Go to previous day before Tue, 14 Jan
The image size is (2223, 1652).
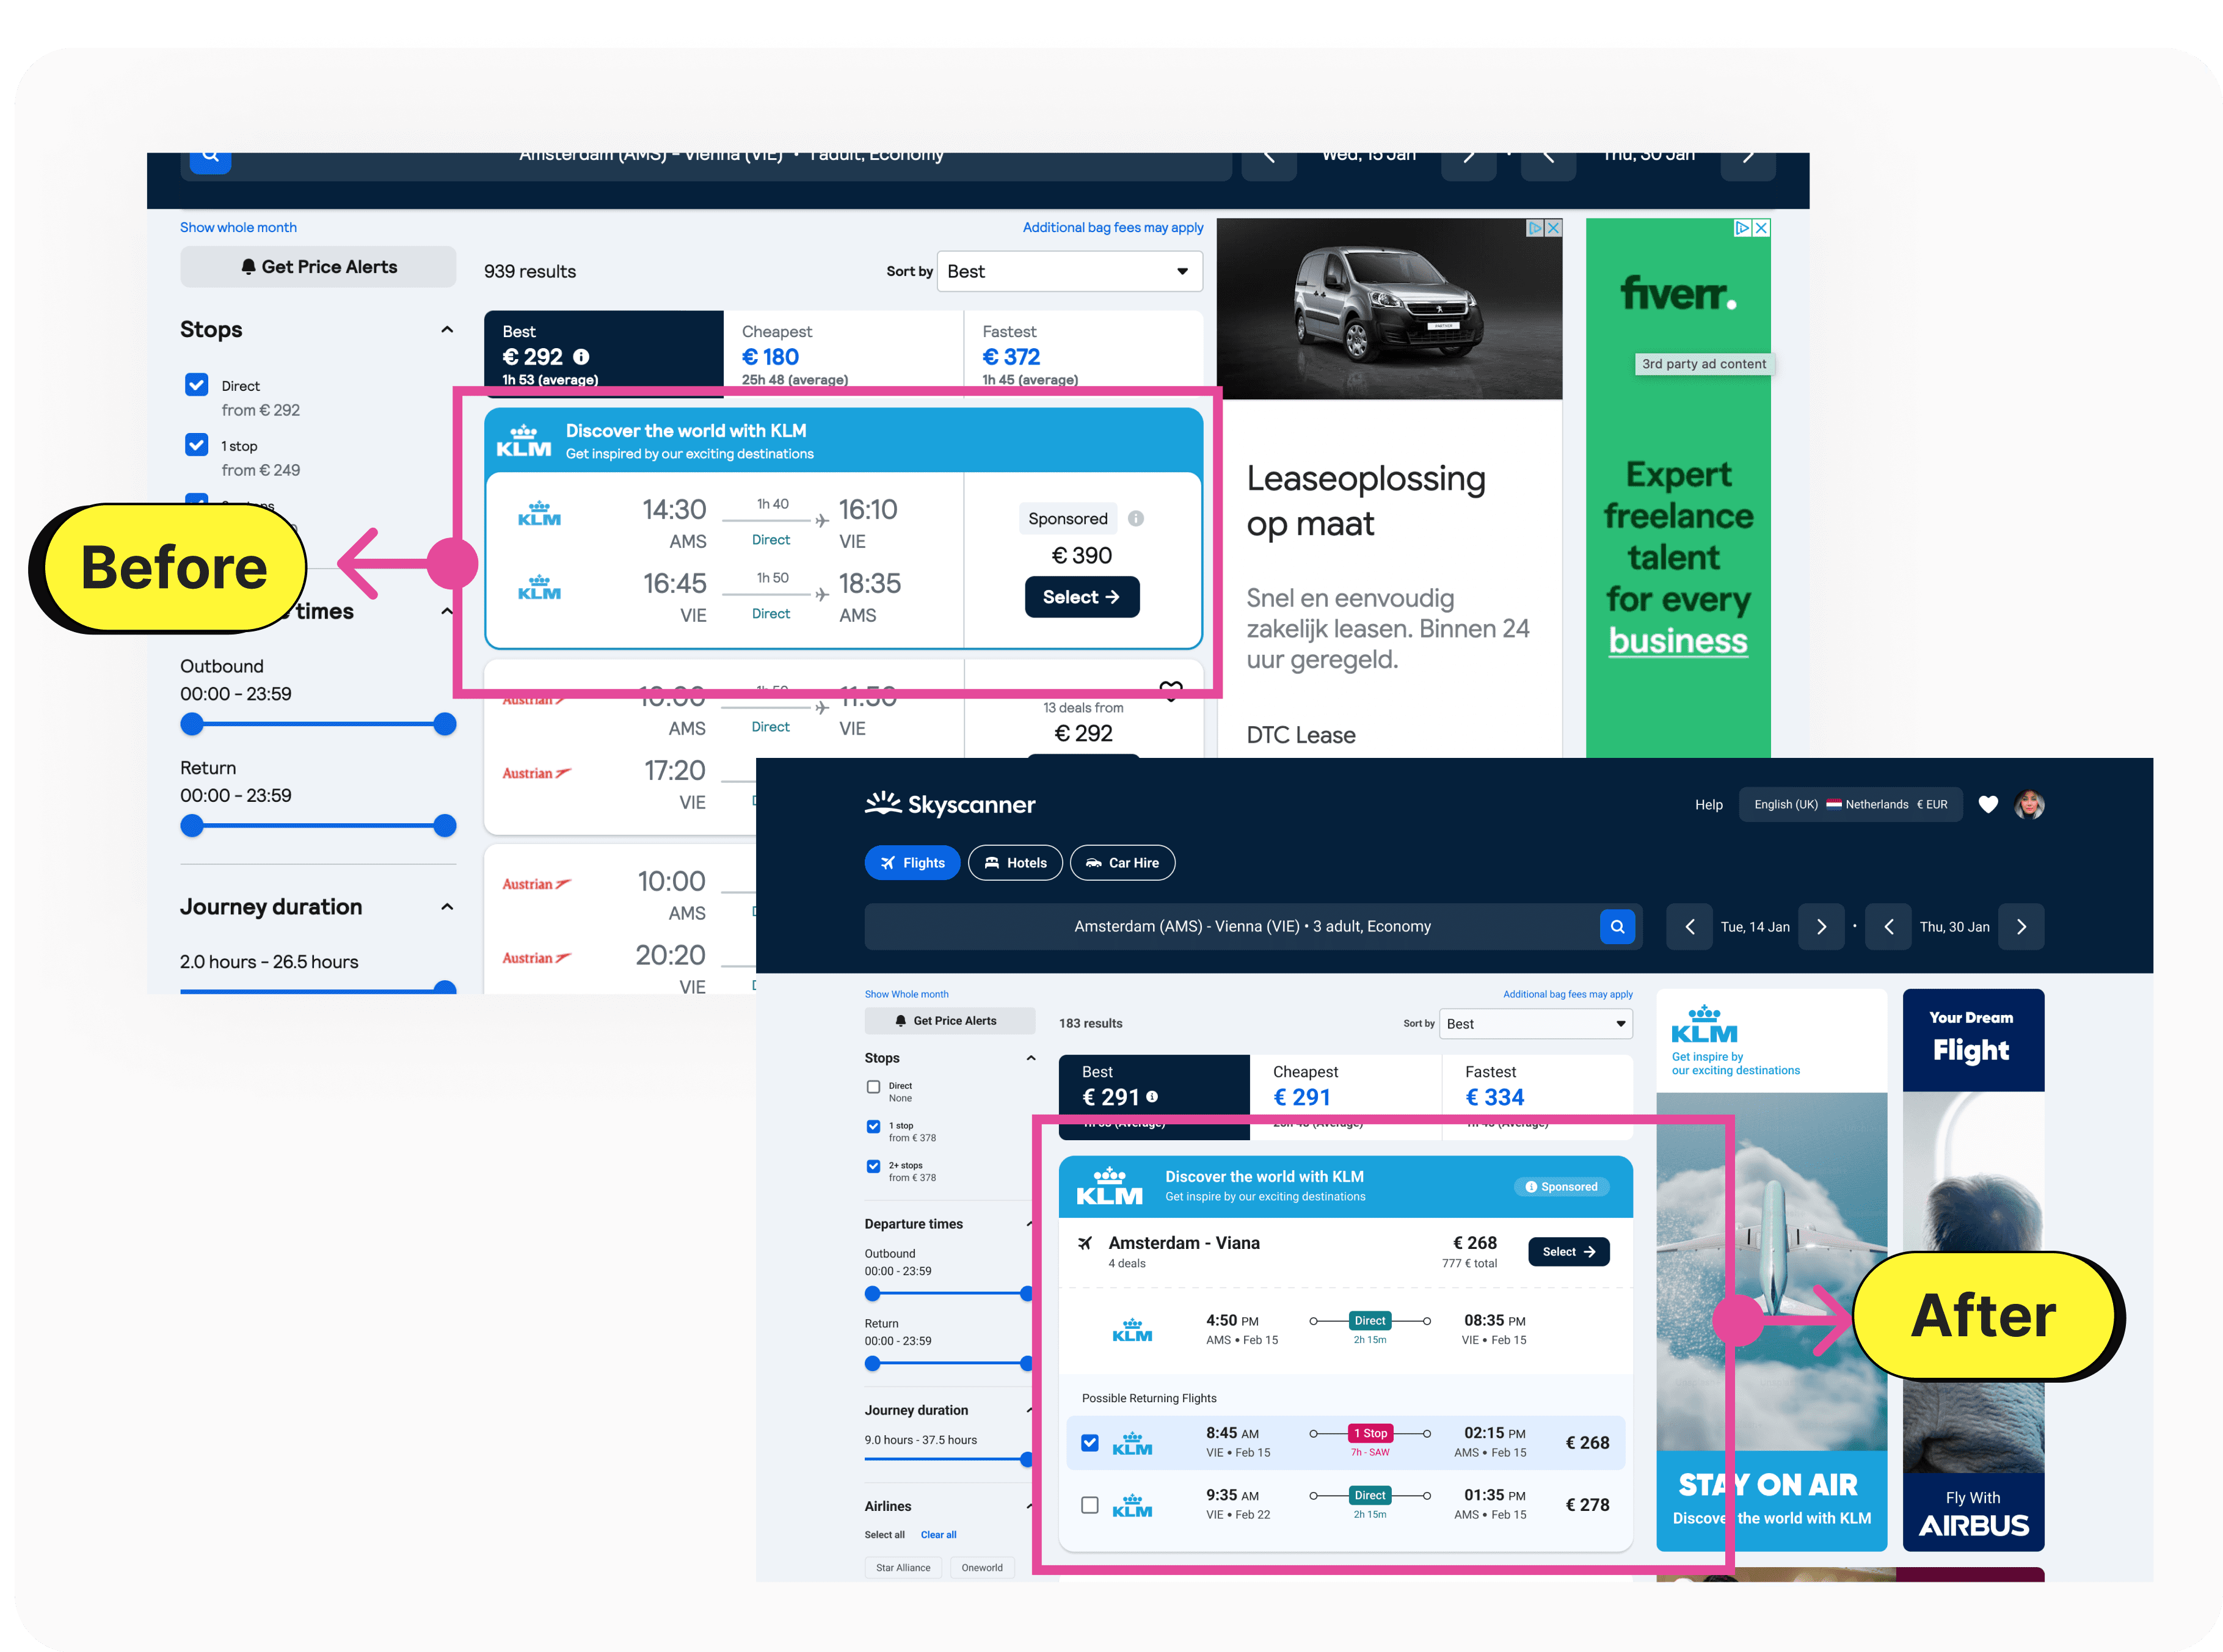pos(1689,927)
